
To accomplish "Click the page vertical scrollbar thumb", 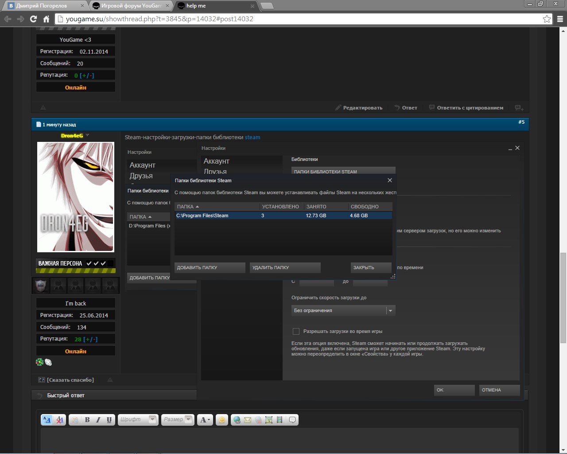I will coord(563,297).
